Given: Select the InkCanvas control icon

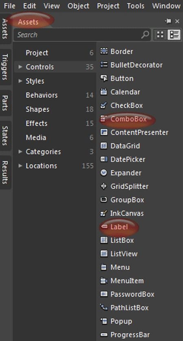Looking at the screenshot, I should point(104,213).
